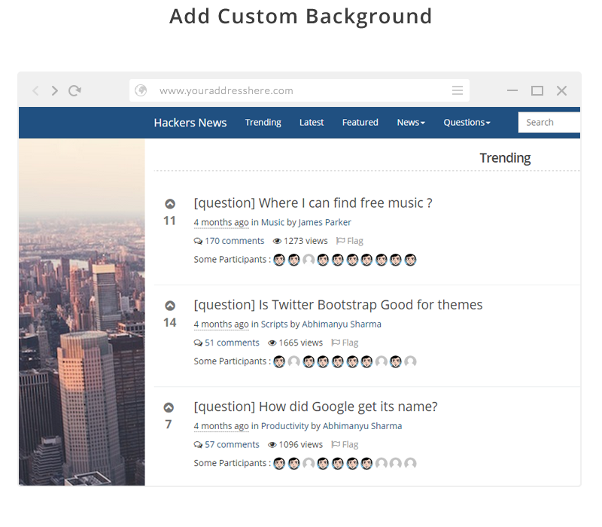View 170 comments on music question
Viewport: 602px width, 527px height.
coord(230,241)
